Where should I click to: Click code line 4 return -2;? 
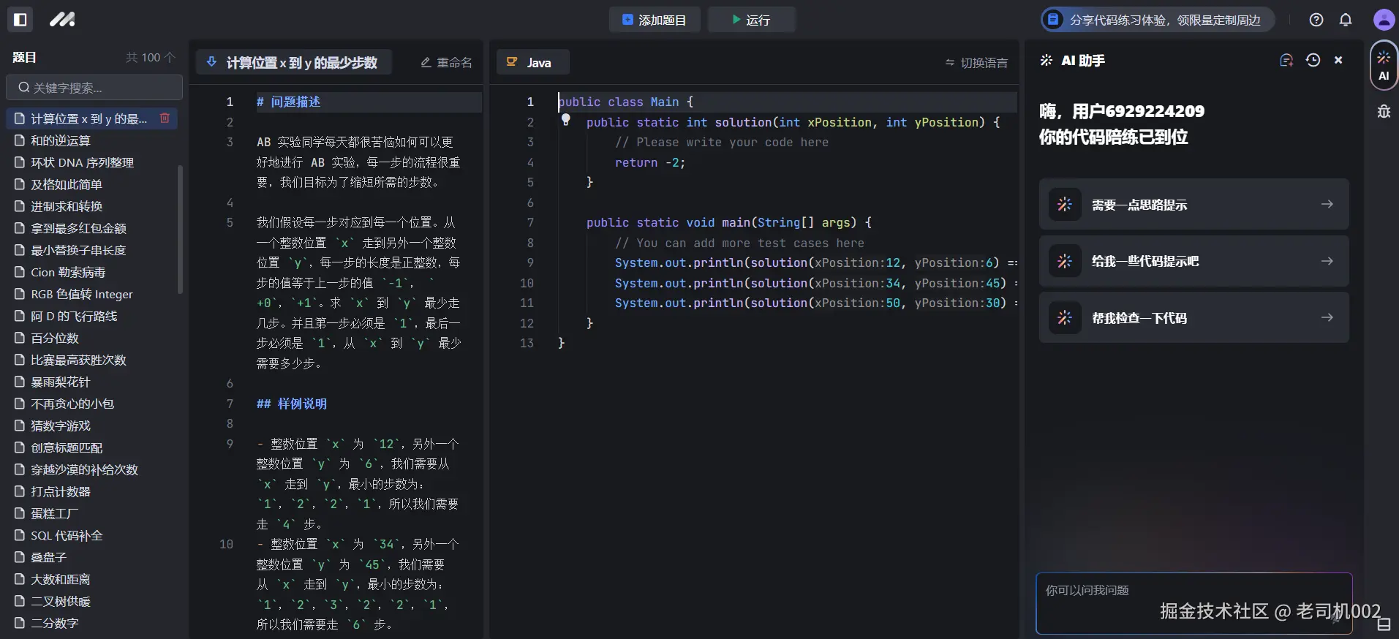click(649, 162)
